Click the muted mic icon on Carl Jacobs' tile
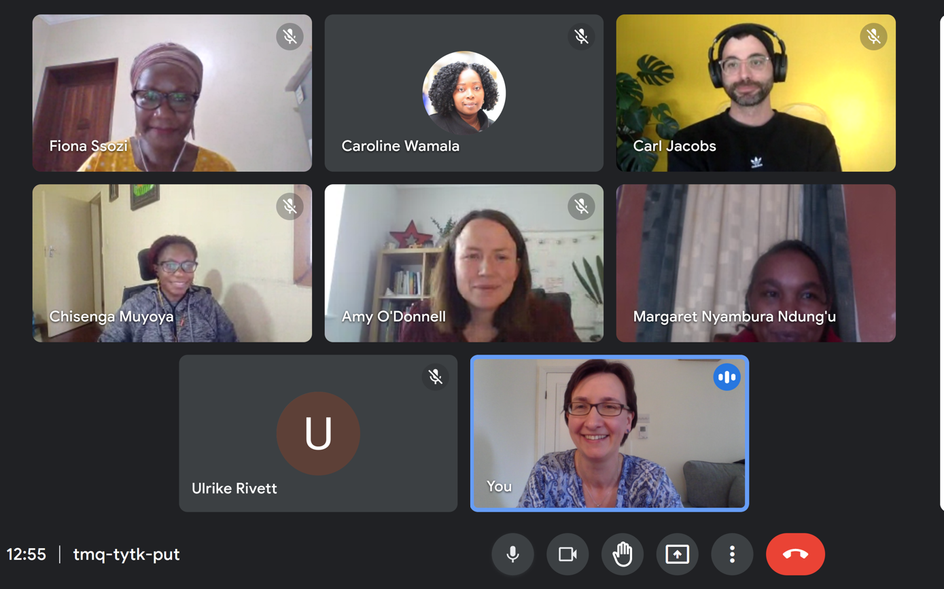 873,37
